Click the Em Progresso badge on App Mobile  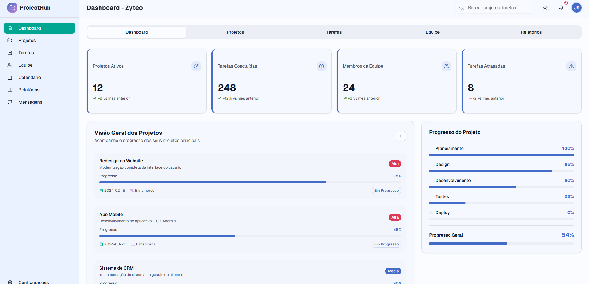click(386, 244)
